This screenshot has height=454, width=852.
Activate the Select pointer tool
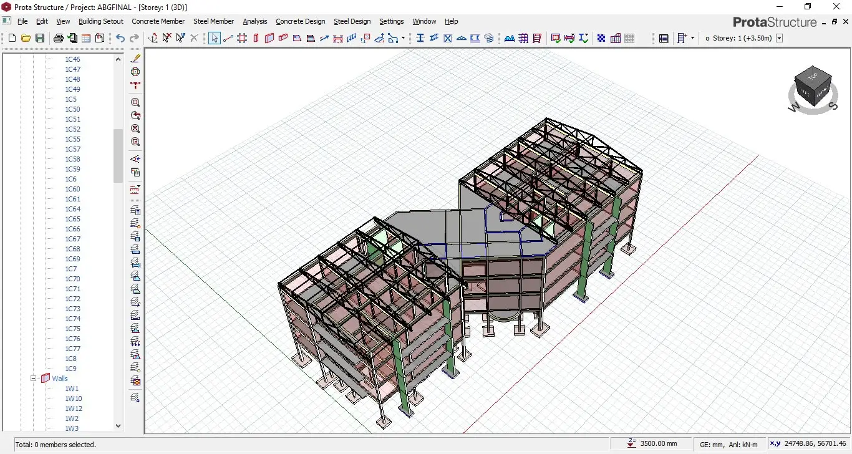coord(214,38)
